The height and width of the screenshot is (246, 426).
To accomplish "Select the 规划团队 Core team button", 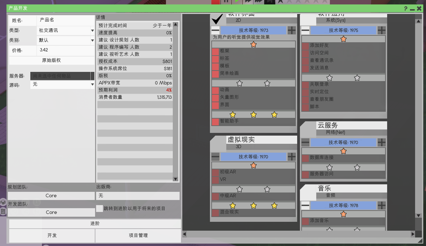I will click(51, 196).
